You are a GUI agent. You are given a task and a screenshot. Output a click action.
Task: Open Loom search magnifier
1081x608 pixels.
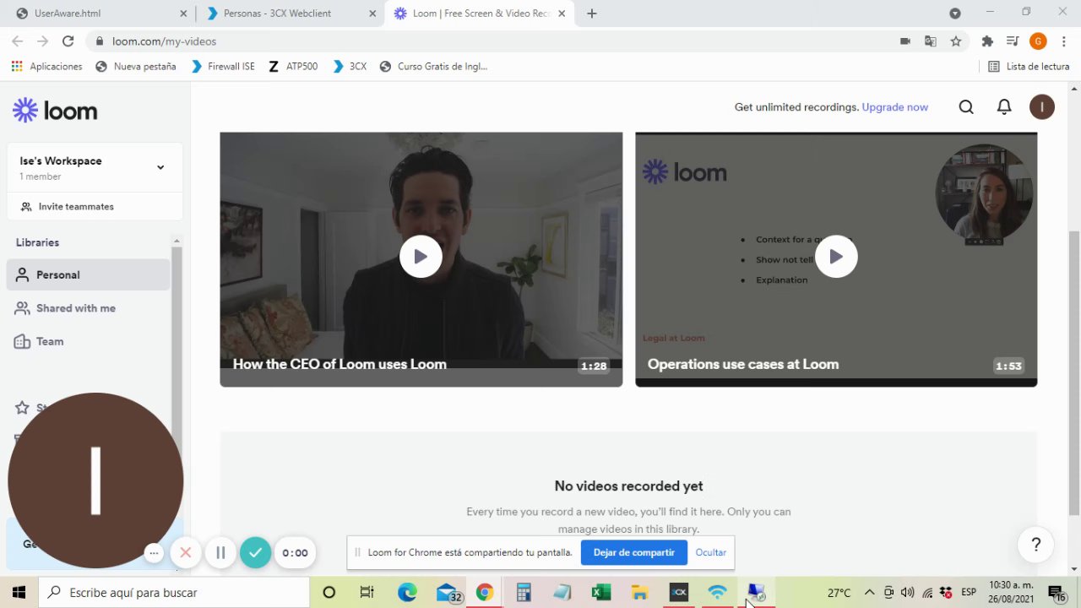tap(966, 107)
